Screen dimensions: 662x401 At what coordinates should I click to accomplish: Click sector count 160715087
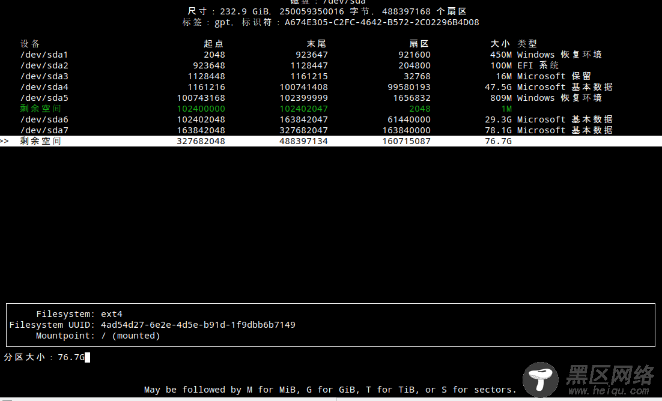[x=407, y=141]
